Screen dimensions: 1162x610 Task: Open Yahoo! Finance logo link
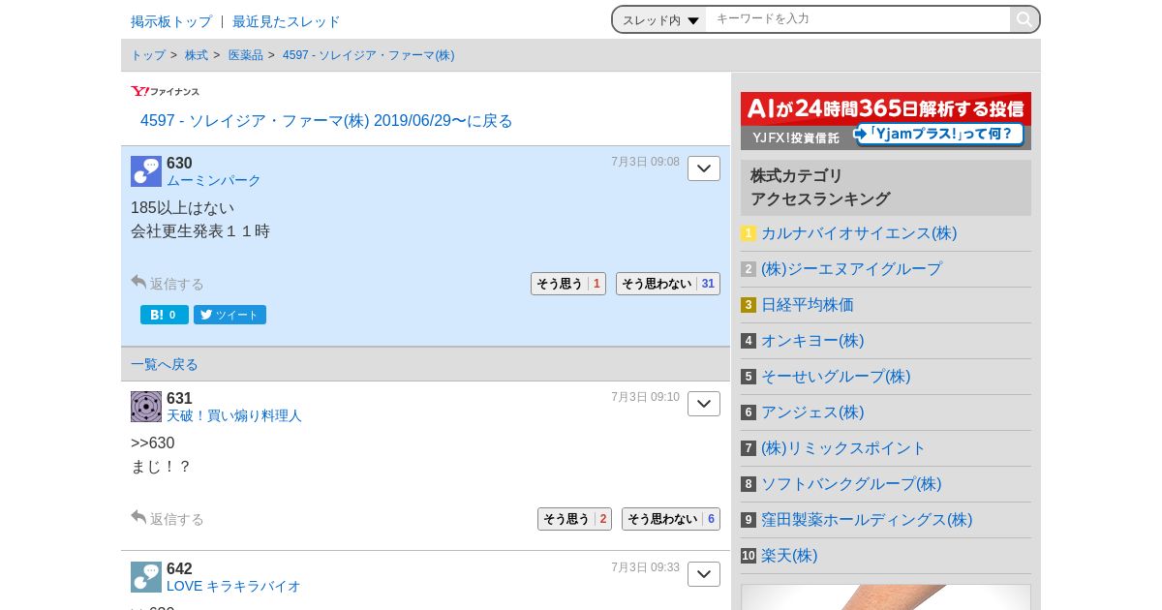pyautogui.click(x=166, y=91)
